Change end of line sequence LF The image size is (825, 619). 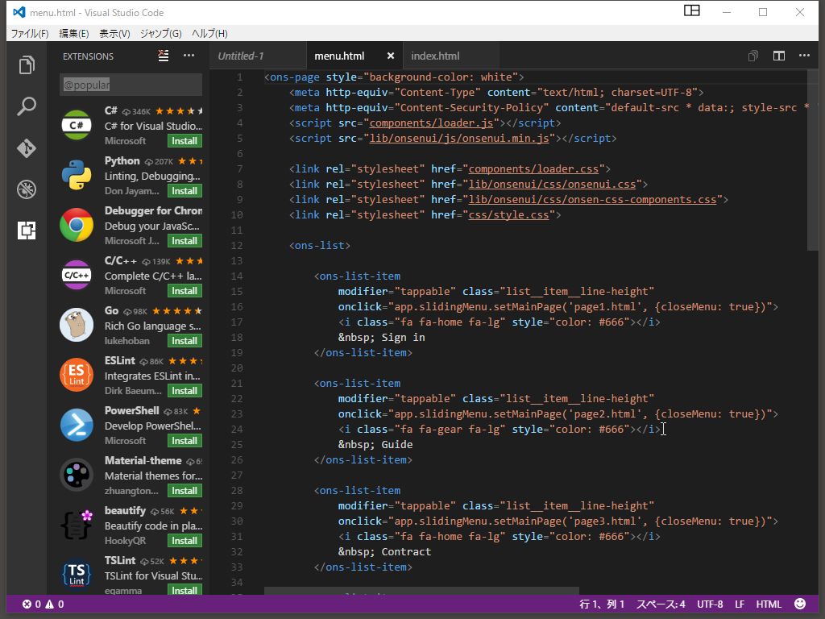point(740,604)
